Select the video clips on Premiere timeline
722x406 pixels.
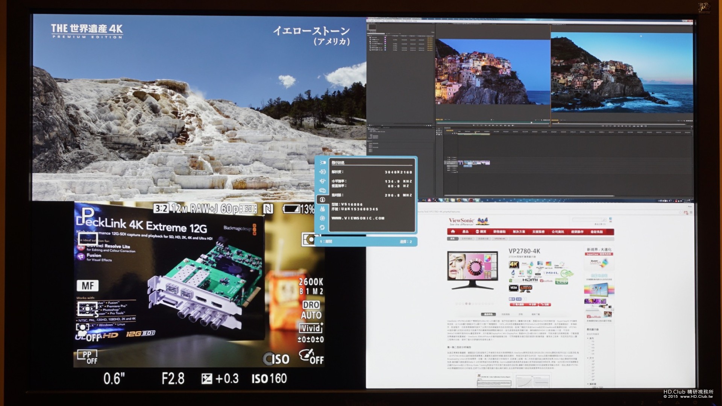[x=474, y=163]
